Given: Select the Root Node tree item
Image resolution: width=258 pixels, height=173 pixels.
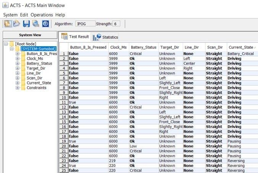Looking at the screenshot, I should pyautogui.click(x=26, y=44).
